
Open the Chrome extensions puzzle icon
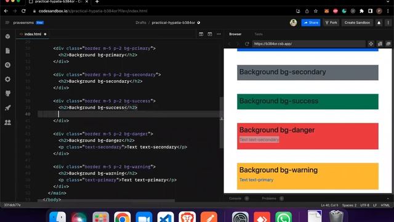(361, 11)
